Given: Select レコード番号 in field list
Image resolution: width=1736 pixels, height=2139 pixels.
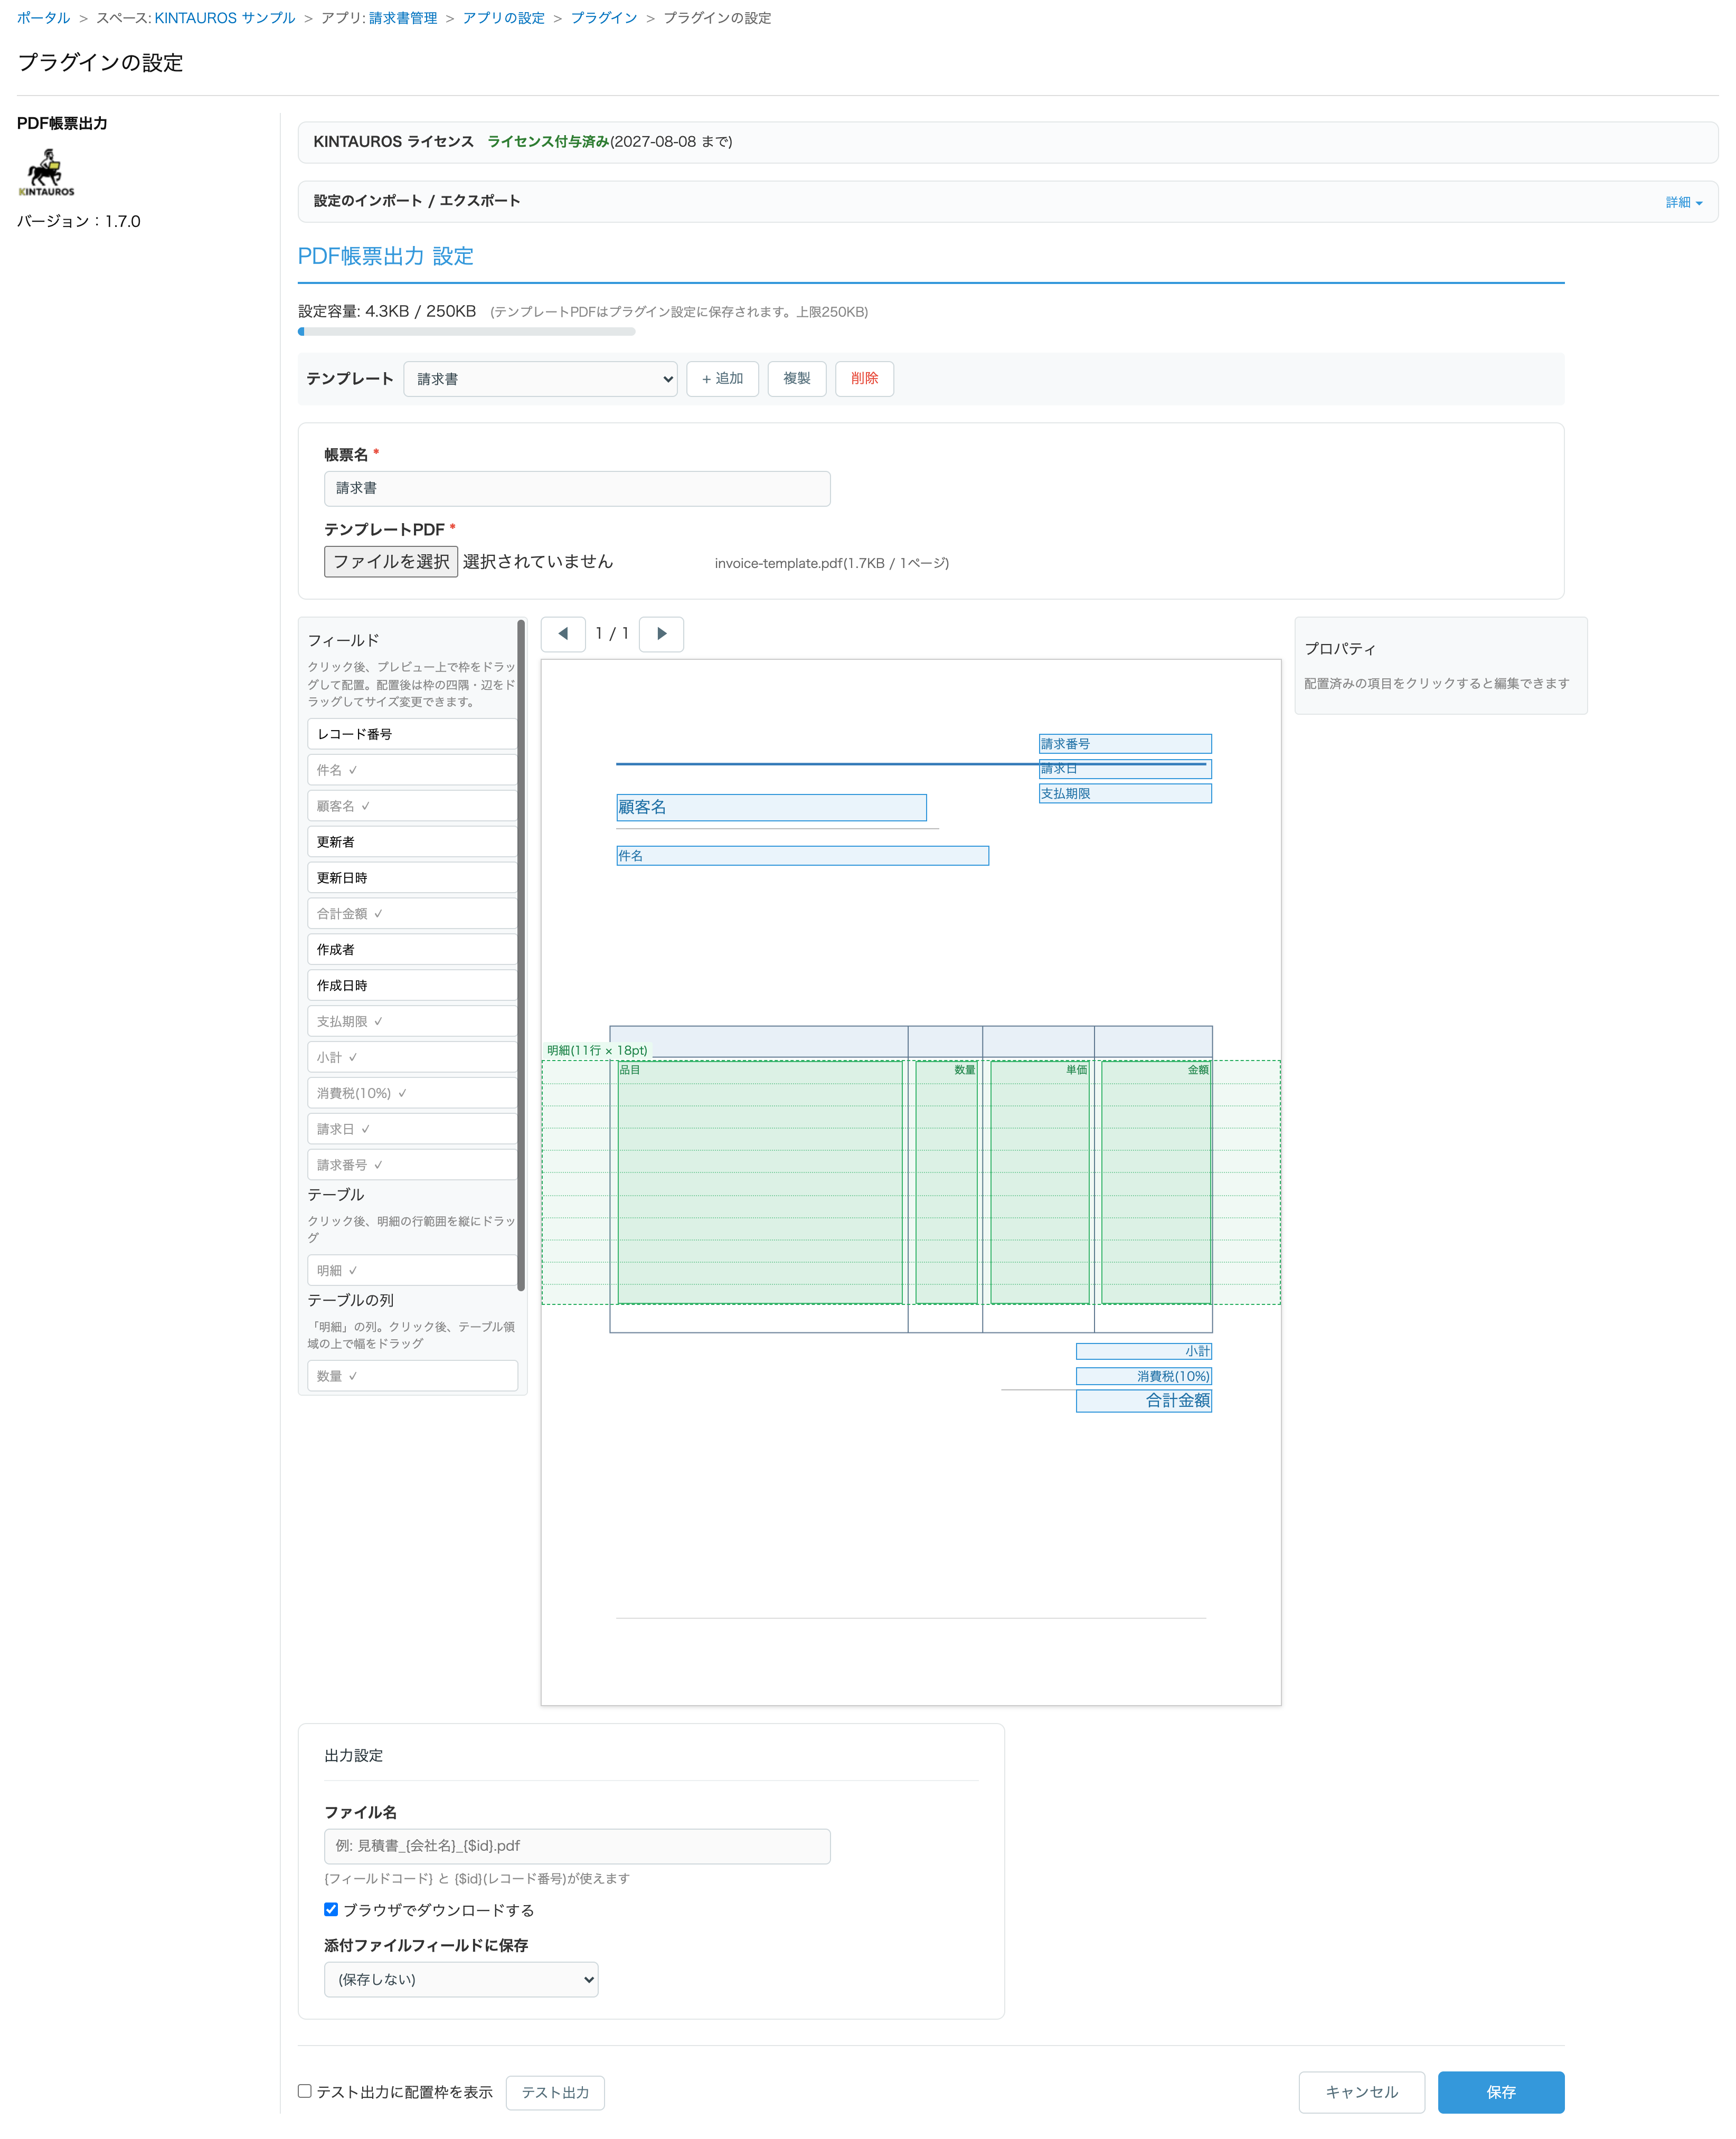Looking at the screenshot, I should pos(412,734).
